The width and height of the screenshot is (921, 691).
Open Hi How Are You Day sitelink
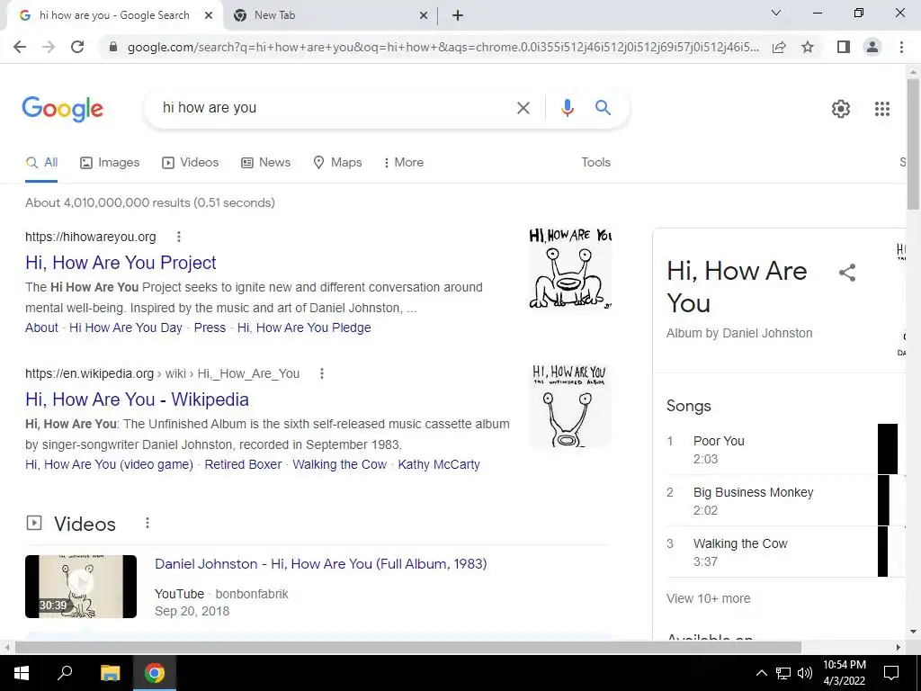pyautogui.click(x=126, y=328)
